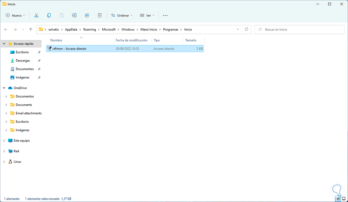
Task: Click the Este equipo monitor icon
Action: pos(10,141)
